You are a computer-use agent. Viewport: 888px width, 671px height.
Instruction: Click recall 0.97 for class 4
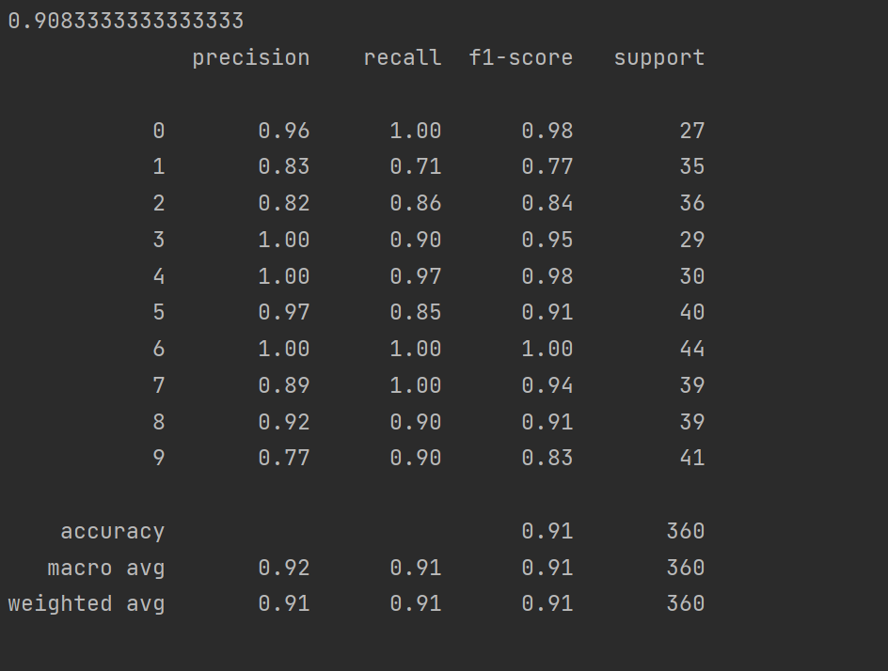tap(415, 276)
